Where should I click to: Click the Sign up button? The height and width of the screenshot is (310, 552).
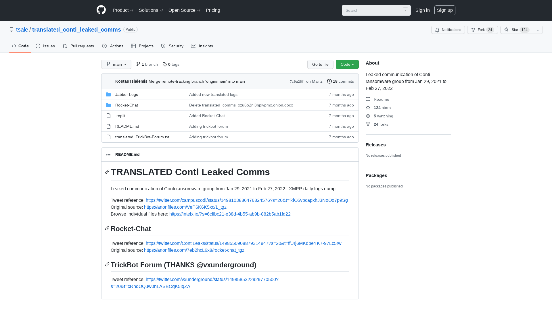pos(445,10)
